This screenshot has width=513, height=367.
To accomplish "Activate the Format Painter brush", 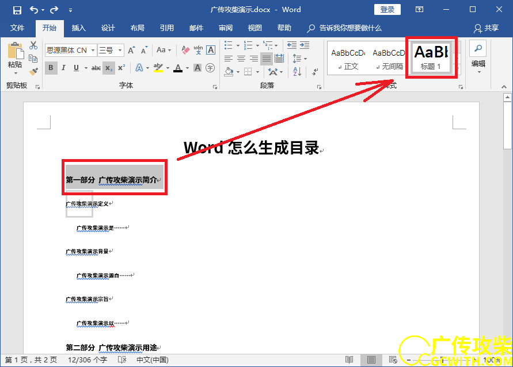I will tap(33, 71).
